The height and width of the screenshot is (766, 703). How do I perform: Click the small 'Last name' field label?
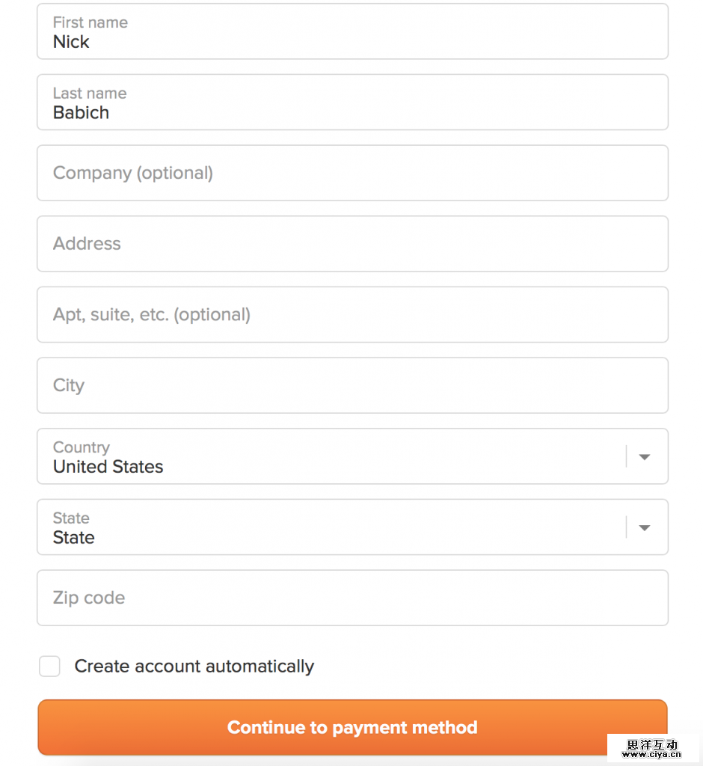pos(89,94)
